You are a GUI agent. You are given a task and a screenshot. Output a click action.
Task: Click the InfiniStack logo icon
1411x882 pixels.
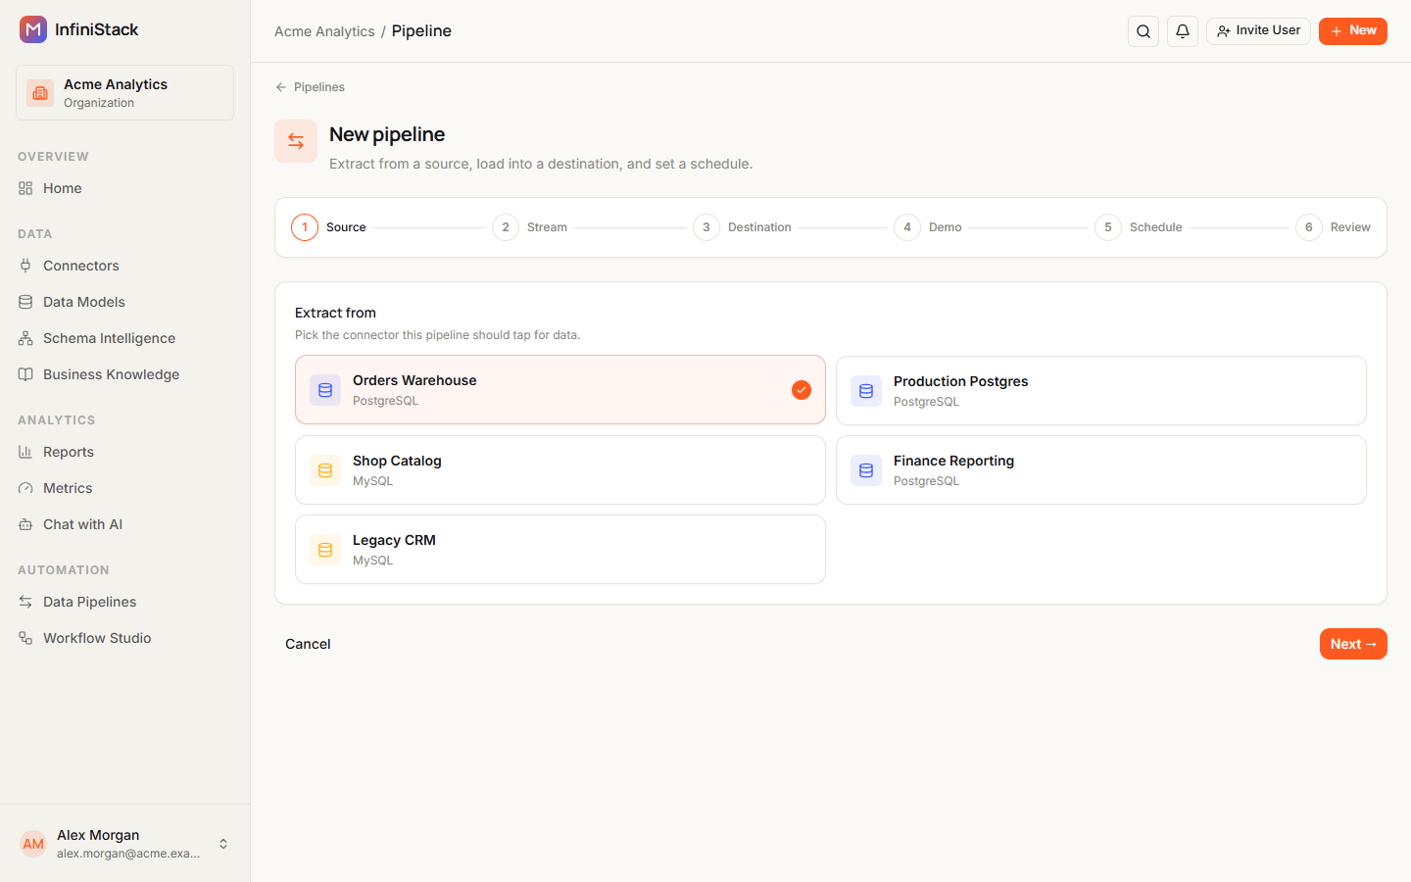(x=33, y=29)
